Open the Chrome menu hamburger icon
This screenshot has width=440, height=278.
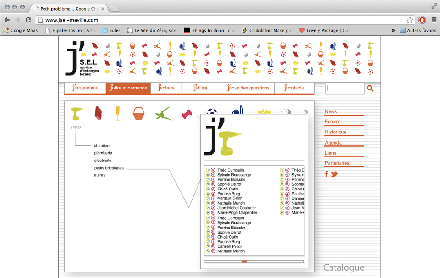(434, 20)
